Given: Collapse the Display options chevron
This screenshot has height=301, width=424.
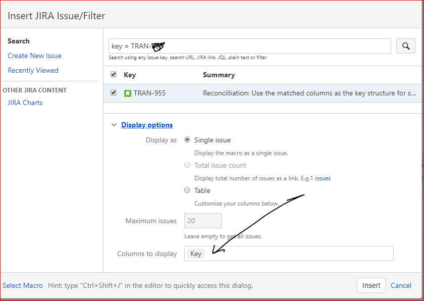Looking at the screenshot, I should pos(114,125).
